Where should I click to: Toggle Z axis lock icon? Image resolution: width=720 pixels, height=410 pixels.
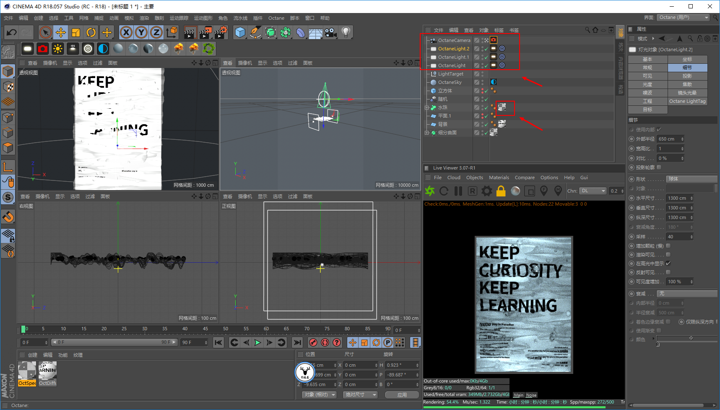(156, 32)
